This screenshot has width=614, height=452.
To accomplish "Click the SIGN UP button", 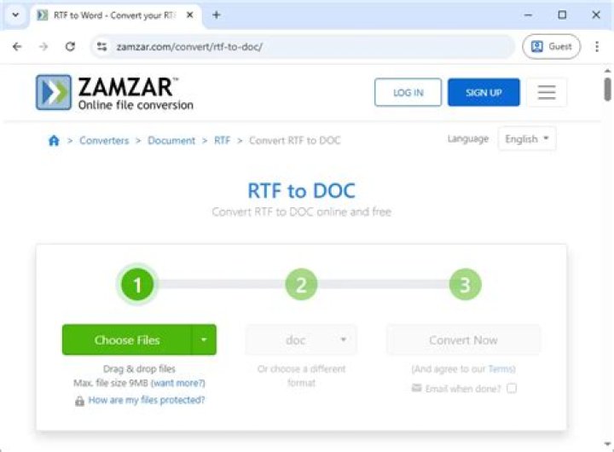I will pyautogui.click(x=484, y=92).
